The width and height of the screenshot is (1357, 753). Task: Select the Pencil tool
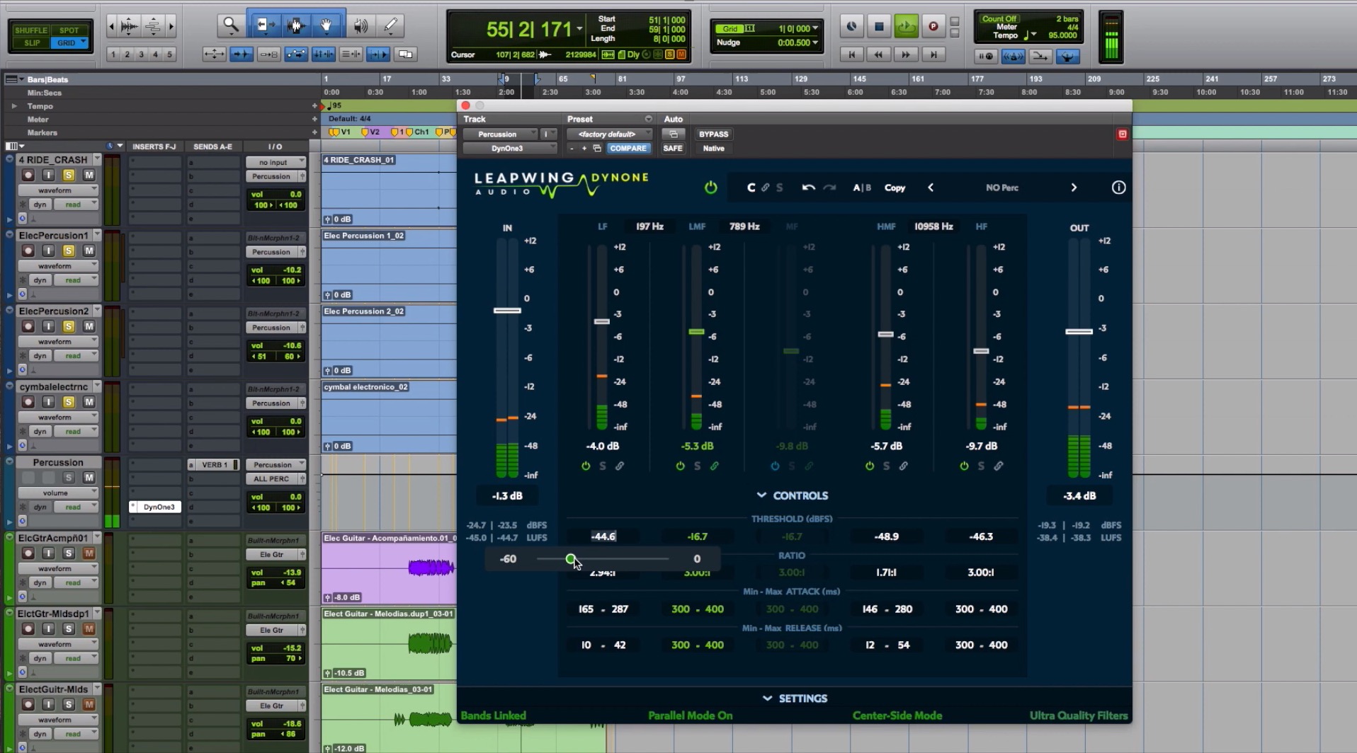point(391,25)
